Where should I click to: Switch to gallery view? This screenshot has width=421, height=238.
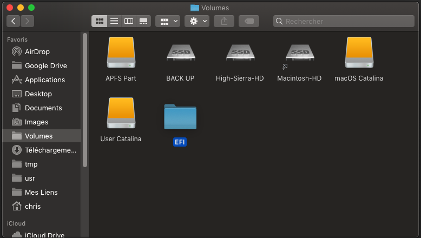click(143, 21)
